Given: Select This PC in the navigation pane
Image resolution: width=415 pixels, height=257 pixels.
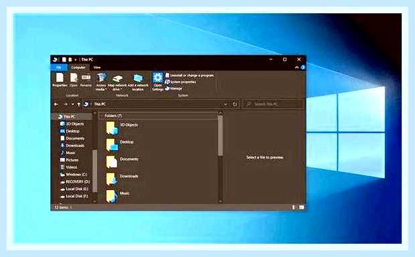Looking at the screenshot, I should pyautogui.click(x=70, y=116).
